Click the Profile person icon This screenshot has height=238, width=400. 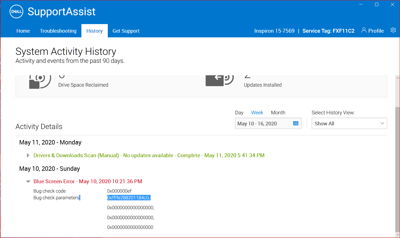[x=364, y=30]
